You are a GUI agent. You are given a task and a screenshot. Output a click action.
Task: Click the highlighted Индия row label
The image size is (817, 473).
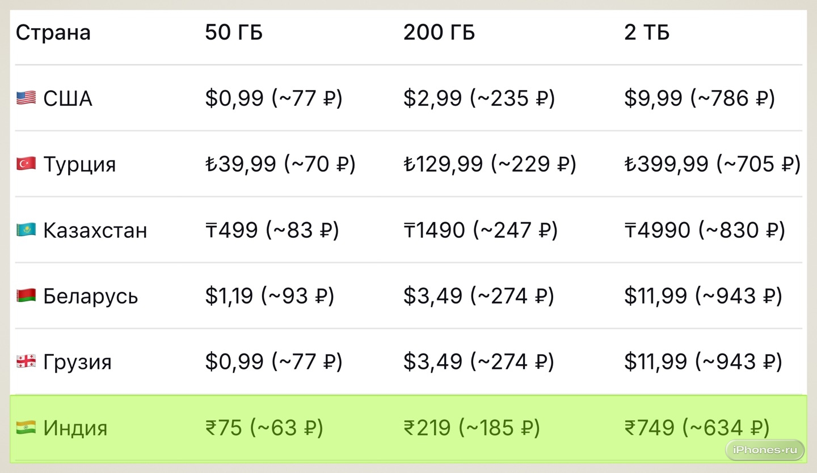point(75,427)
